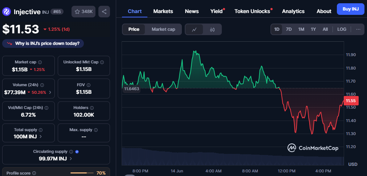Screen dimensions: 367x176
Task: Click the 1.25% (1d) change text
Action: (59, 29)
